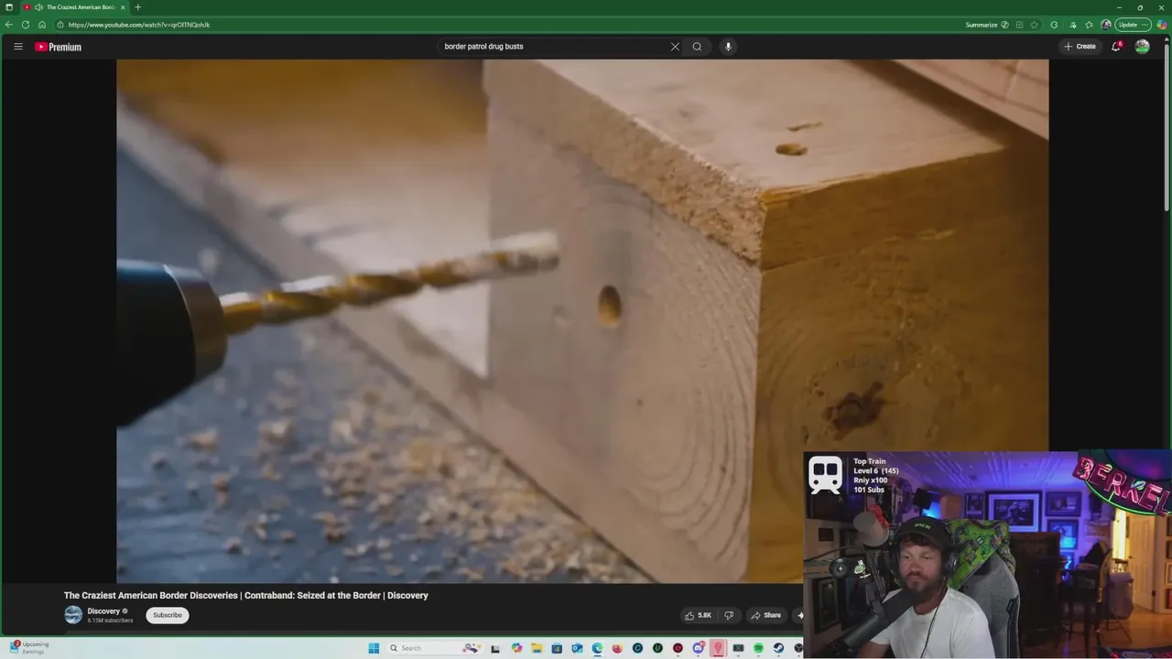
Task: Open the Create menu
Action: (x=1080, y=47)
